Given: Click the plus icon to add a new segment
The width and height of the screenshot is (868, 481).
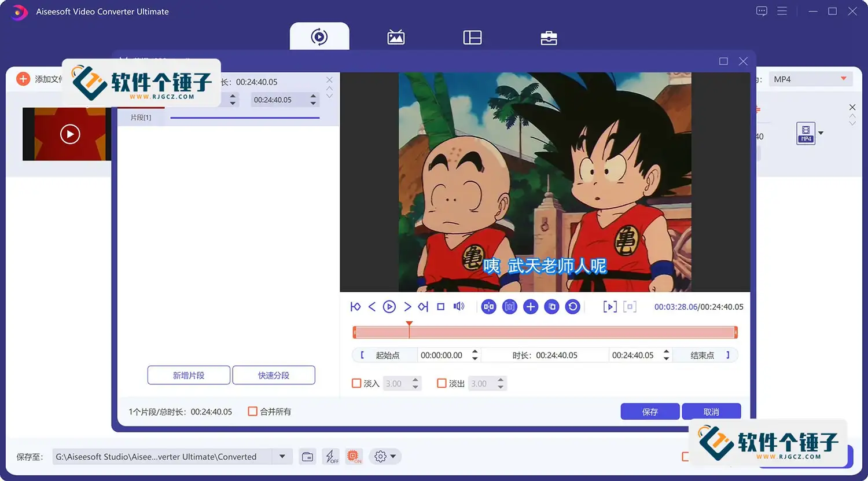Looking at the screenshot, I should click(531, 307).
